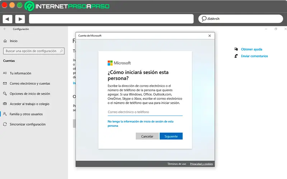Screen dimensions: 287x179
Task: Click the green maximize dot
Action: (20, 5)
